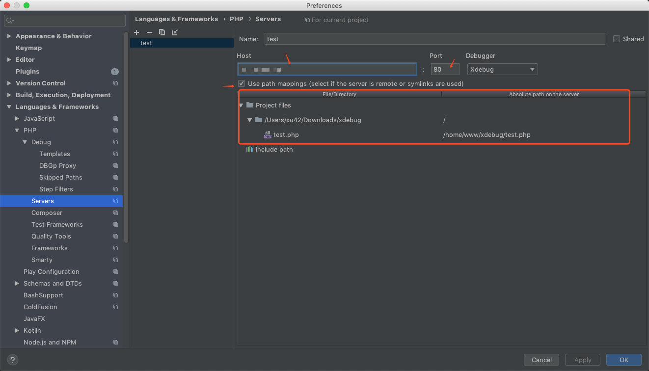
Task: Collapse the /Users/xu42/Downloads/xdebug folder arrow
Action: click(x=250, y=120)
